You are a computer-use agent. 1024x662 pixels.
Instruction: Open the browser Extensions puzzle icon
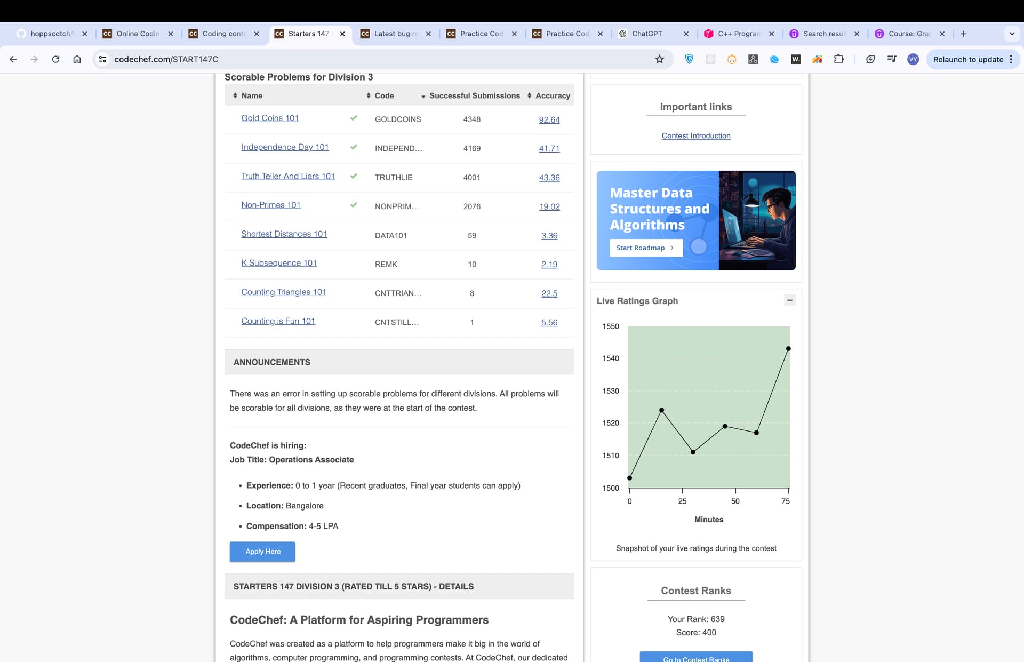pyautogui.click(x=838, y=59)
